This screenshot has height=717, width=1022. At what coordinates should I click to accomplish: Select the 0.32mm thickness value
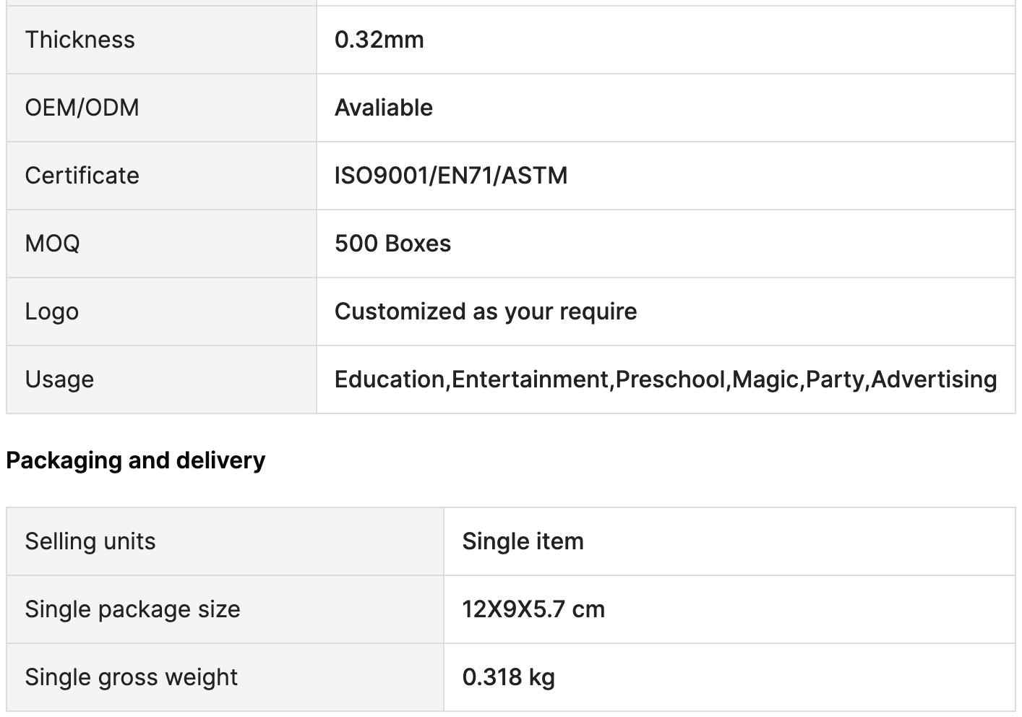pyautogui.click(x=379, y=40)
